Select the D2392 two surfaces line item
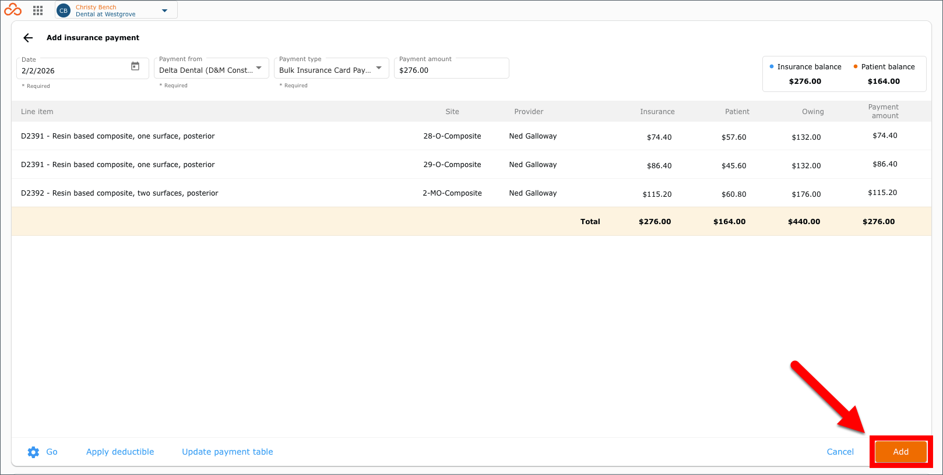Screen dimensions: 943x475 pyautogui.click(x=119, y=193)
